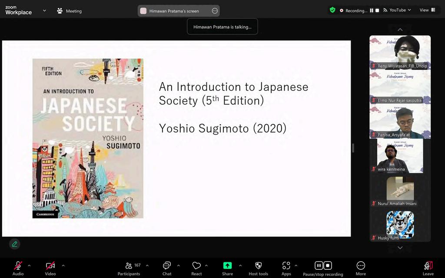Select Elmo Nur Fajar sasputra video tile

(400, 87)
